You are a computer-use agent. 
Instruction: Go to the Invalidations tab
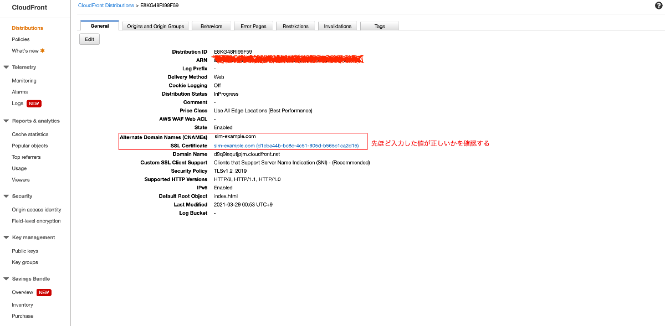click(337, 26)
